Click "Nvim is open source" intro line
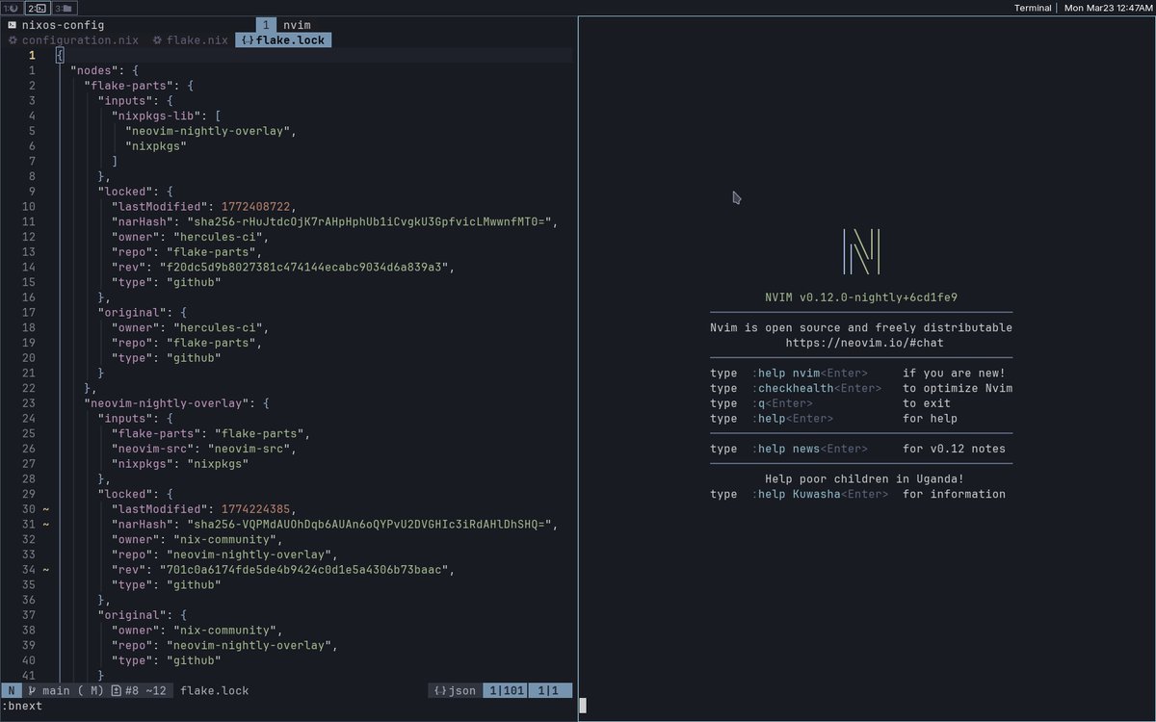Screen dimensions: 1156x722 pos(861,327)
